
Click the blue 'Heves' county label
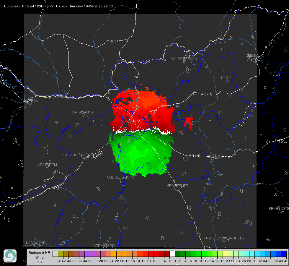(x=218, y=120)
